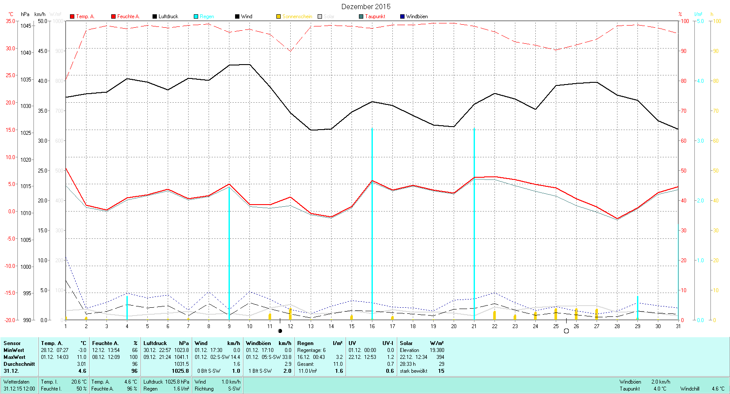Image resolution: width=730 pixels, height=394 pixels.
Task: Click the small cyan rain bar at day 4
Action: [x=127, y=308]
